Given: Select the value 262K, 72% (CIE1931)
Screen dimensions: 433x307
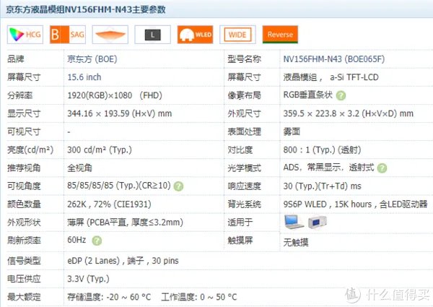Looking at the screenshot, I should (x=109, y=204).
